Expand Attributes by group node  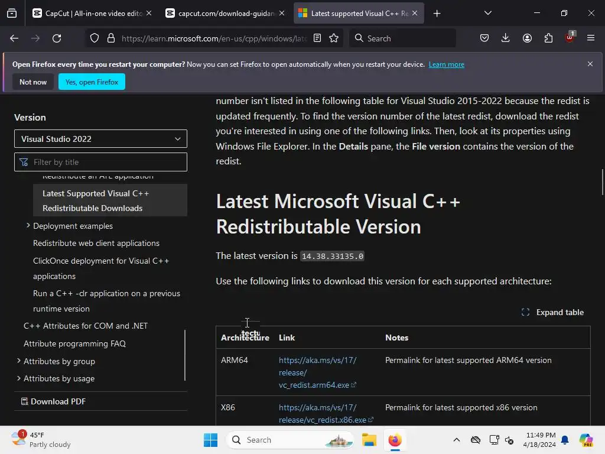[x=18, y=361]
